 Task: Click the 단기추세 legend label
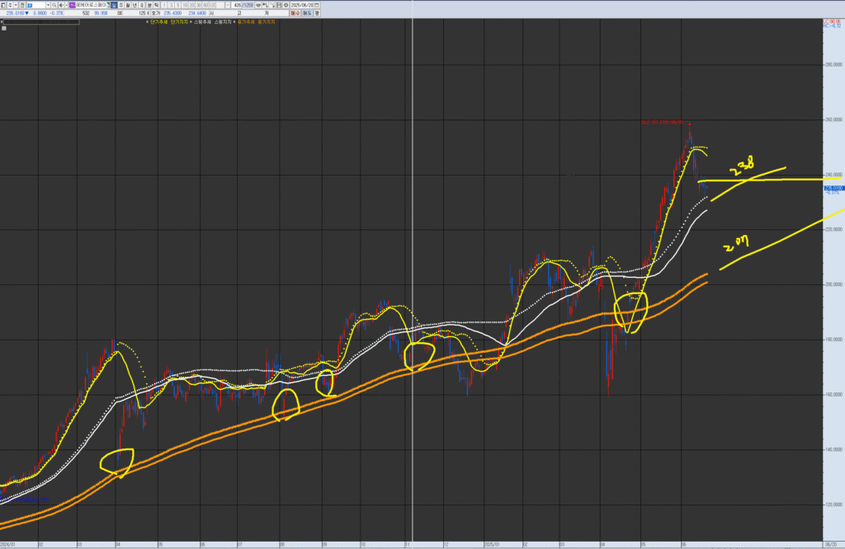click(x=158, y=22)
